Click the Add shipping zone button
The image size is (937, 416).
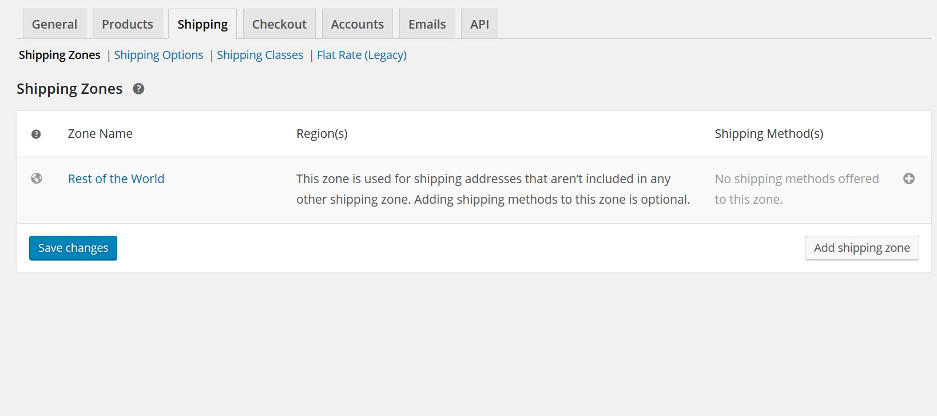862,248
